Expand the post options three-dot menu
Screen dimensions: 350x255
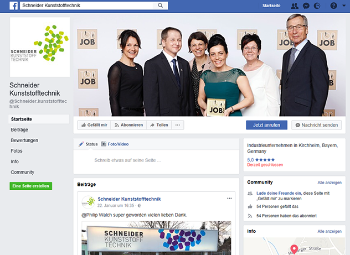click(229, 198)
